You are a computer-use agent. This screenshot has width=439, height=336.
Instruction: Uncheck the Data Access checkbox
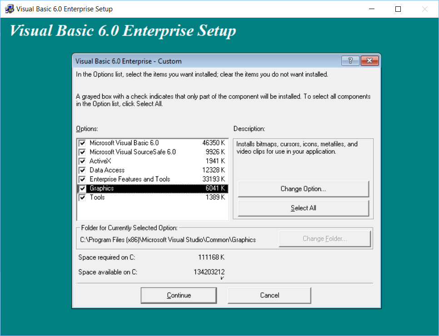tap(82, 170)
